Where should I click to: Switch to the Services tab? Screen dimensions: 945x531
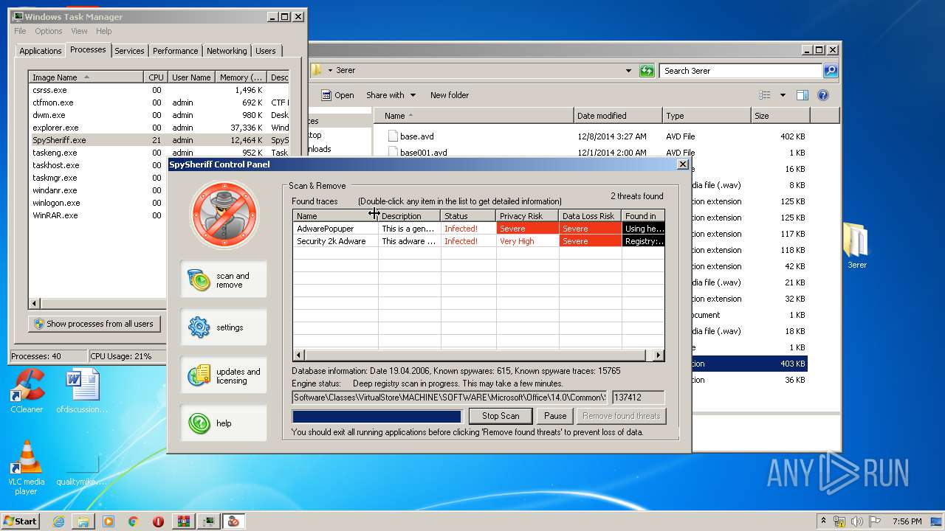coord(129,51)
